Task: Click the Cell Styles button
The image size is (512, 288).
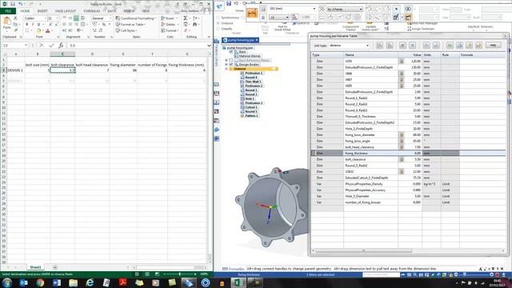Action: tap(126, 30)
